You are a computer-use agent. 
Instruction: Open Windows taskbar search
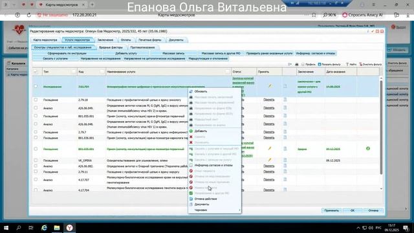click(19, 228)
